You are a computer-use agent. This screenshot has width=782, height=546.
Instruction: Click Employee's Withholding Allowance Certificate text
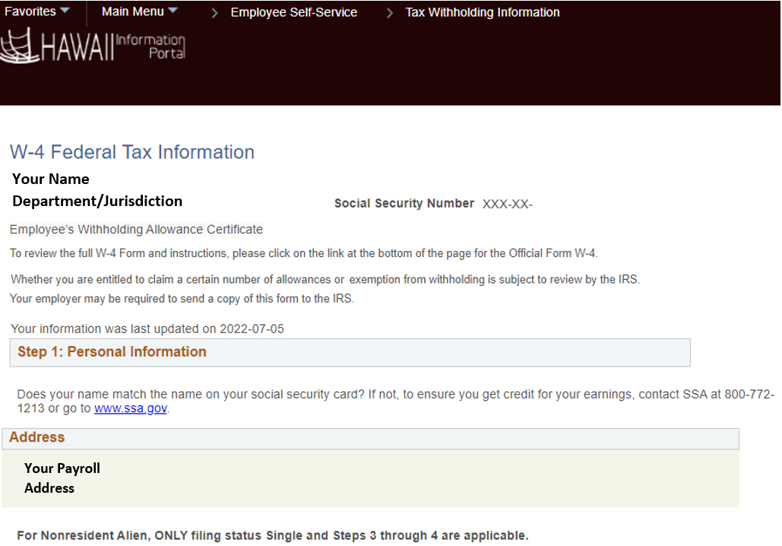pos(136,230)
